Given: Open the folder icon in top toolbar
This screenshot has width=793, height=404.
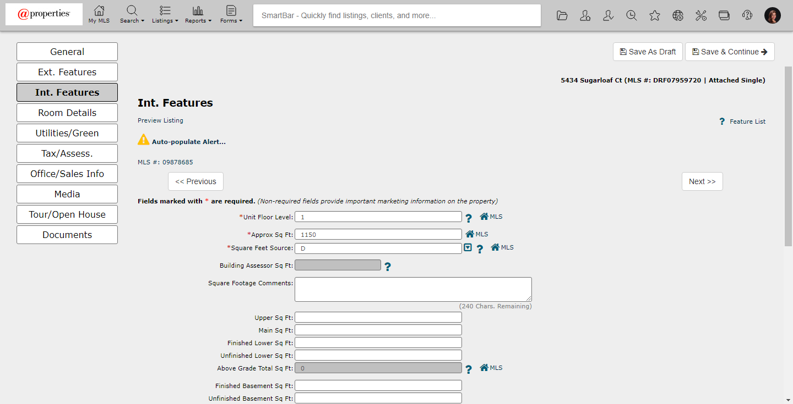Looking at the screenshot, I should point(562,15).
